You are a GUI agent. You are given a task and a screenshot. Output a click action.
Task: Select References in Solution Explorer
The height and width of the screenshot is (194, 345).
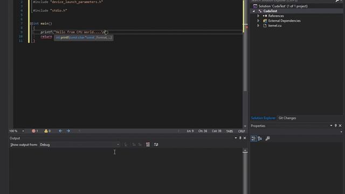click(276, 16)
